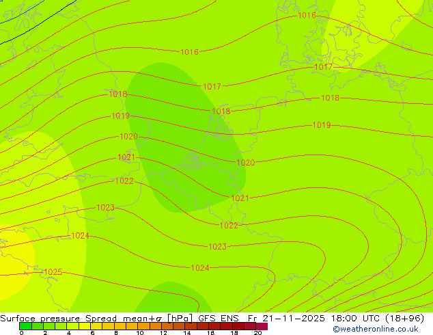Click the legend tick label 8
The height and width of the screenshot is (335, 433).
click(x=116, y=333)
